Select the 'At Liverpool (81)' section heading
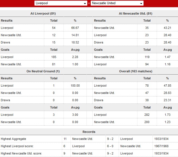 coord(43,13)
